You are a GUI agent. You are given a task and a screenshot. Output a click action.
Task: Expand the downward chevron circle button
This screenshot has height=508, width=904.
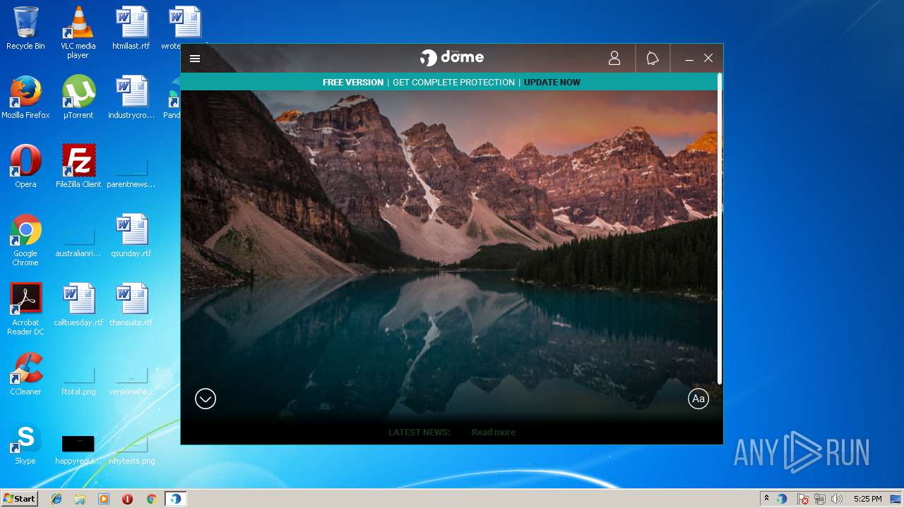pyautogui.click(x=206, y=399)
